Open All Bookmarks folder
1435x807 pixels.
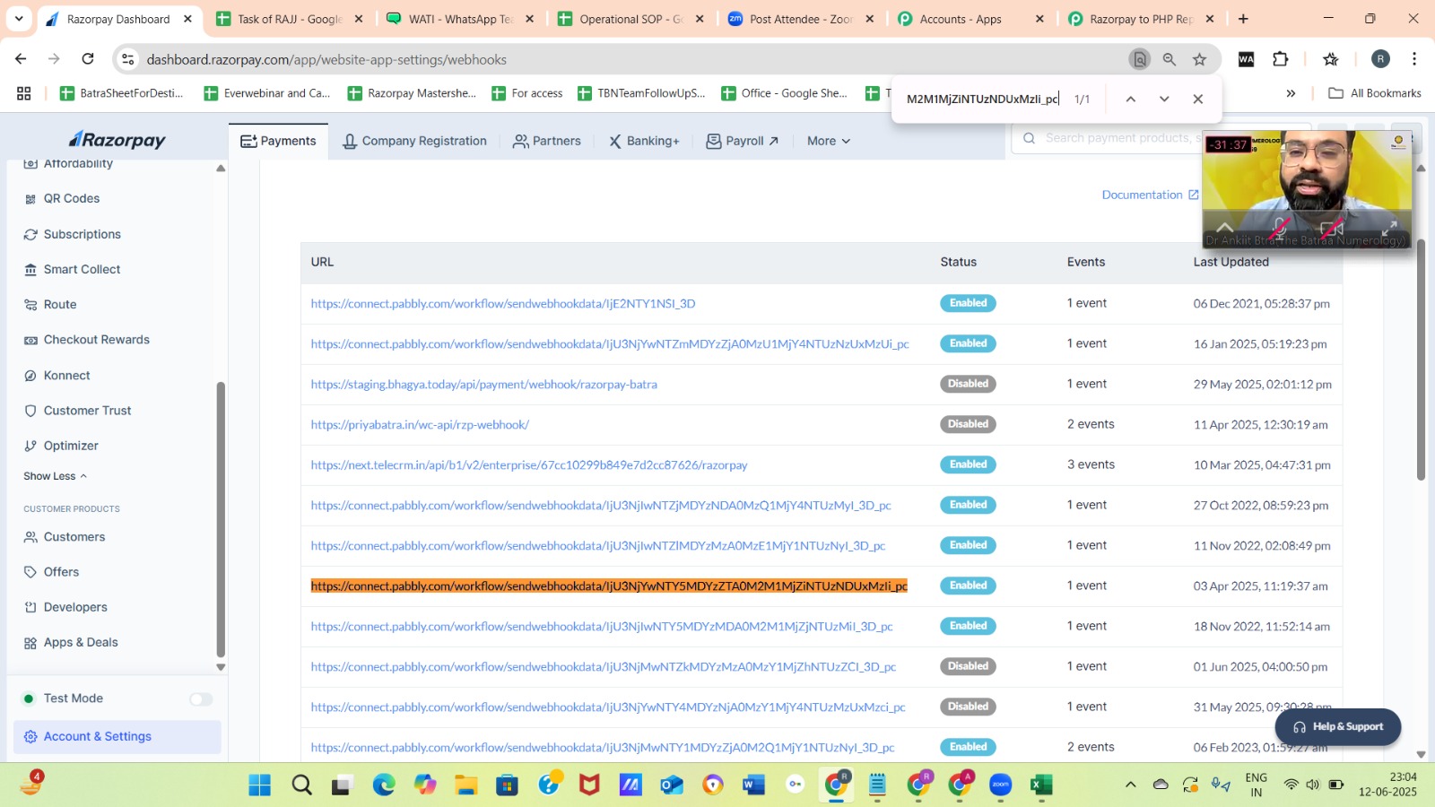click(1375, 93)
